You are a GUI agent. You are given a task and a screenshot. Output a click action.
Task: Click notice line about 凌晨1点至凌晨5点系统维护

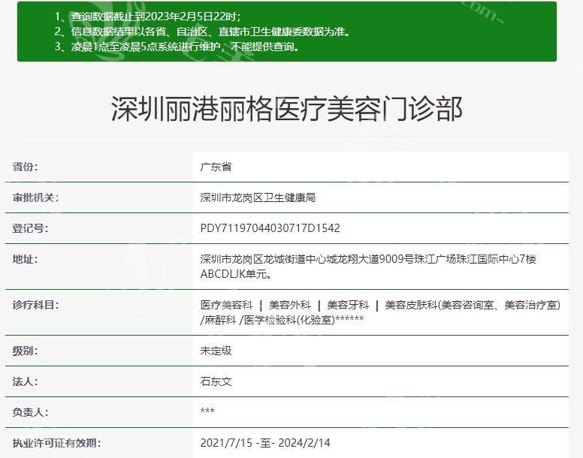click(x=177, y=47)
